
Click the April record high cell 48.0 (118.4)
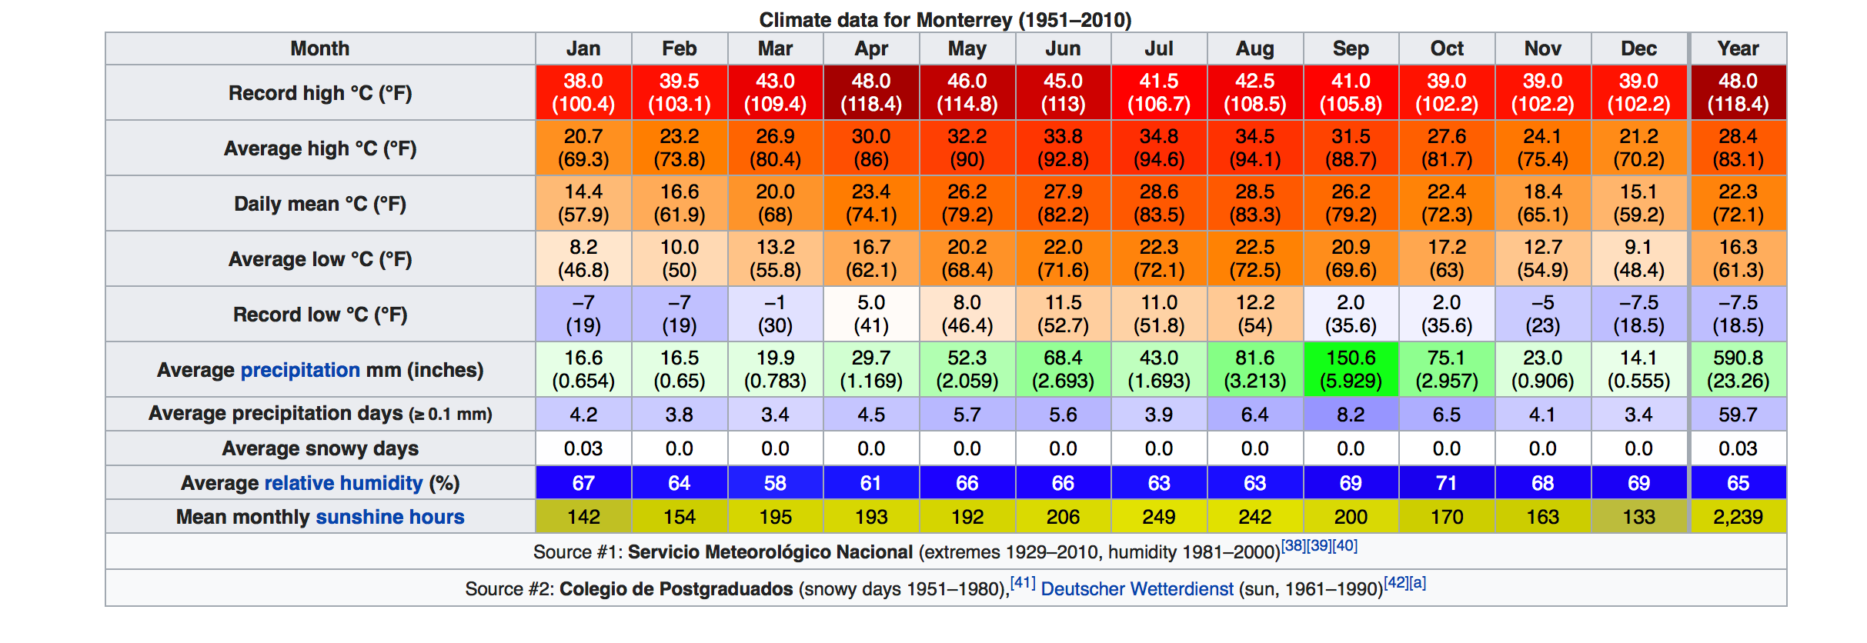click(871, 93)
